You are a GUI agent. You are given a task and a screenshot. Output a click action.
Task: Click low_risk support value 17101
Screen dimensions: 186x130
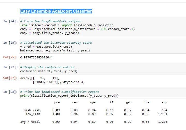(x=163, y=114)
